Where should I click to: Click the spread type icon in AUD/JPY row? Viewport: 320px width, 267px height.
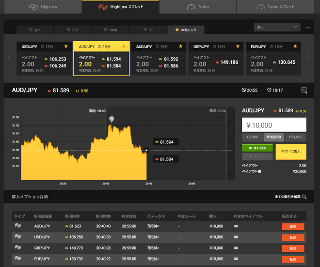point(18,226)
